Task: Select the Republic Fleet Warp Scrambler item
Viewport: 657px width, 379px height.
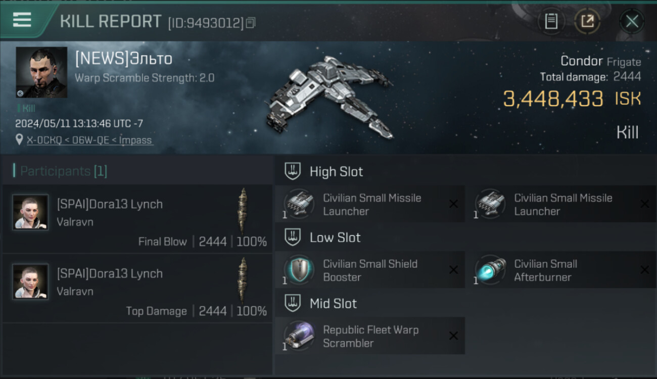Action: (370, 336)
